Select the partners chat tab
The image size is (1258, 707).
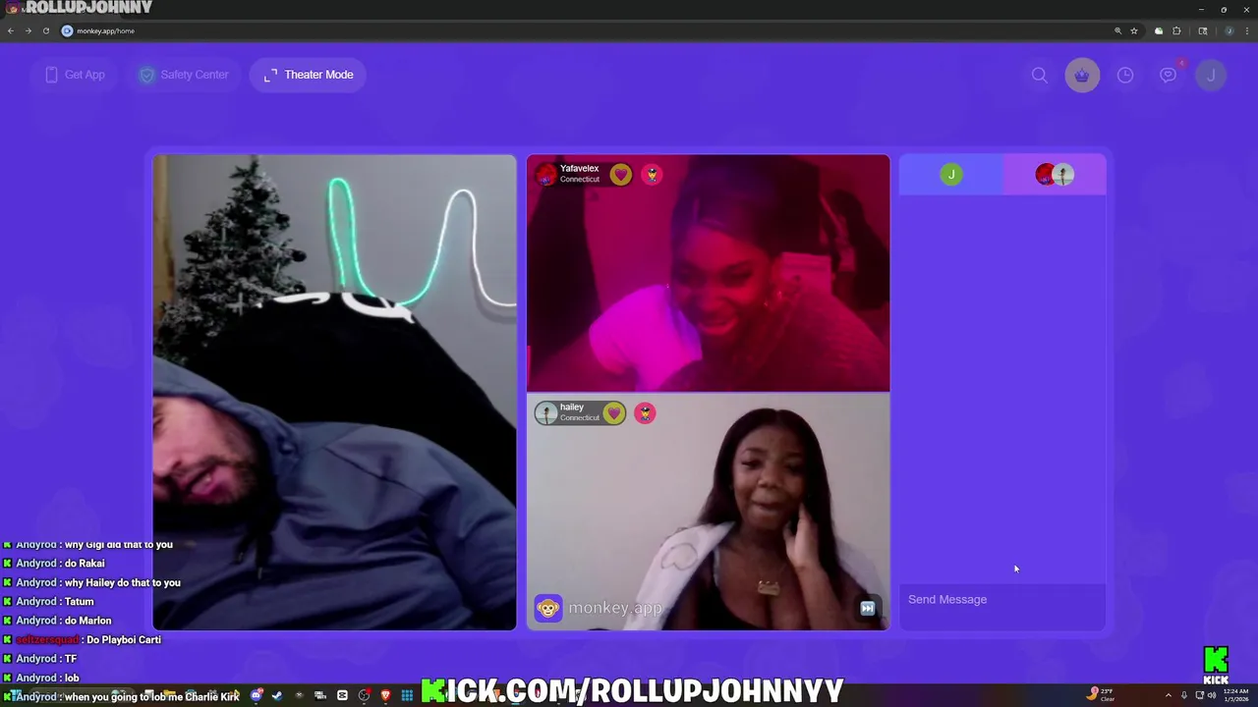point(1055,175)
